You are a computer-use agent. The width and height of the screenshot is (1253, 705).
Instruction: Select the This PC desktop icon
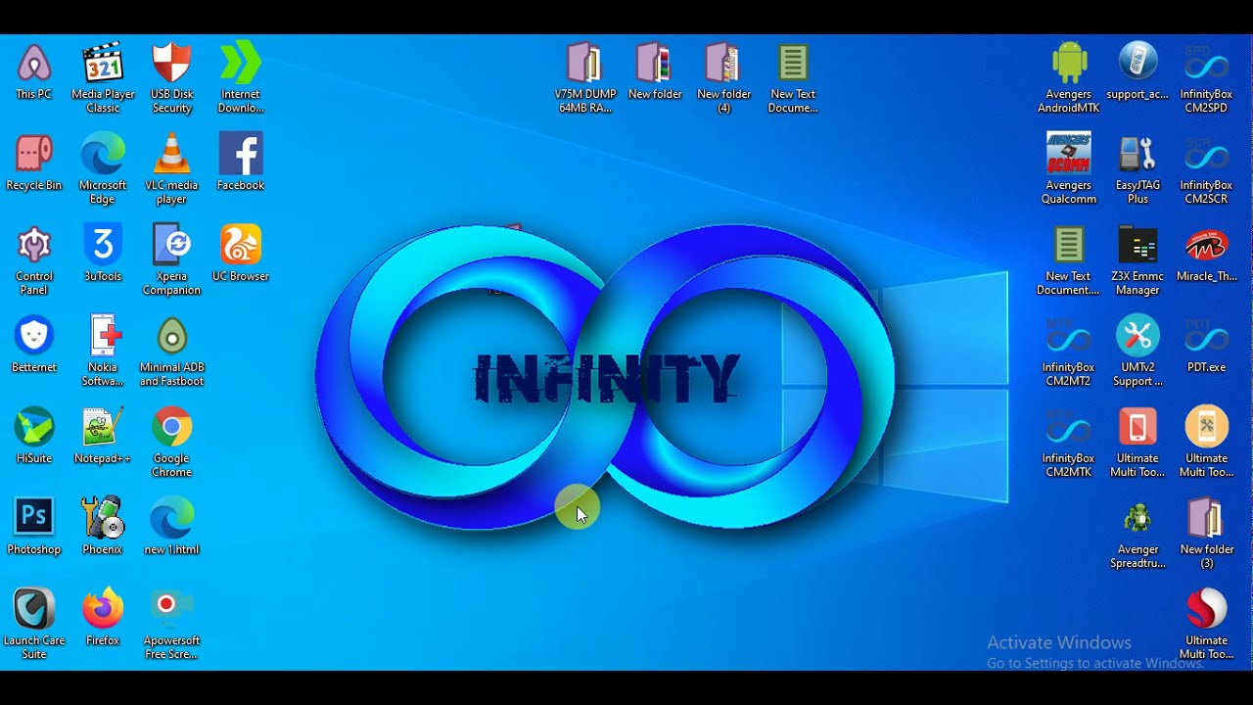click(x=33, y=71)
